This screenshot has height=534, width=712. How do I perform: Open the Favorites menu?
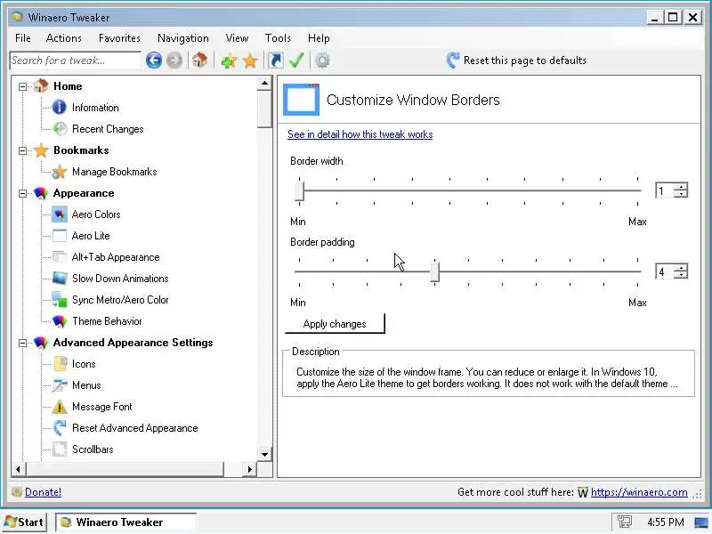point(119,38)
